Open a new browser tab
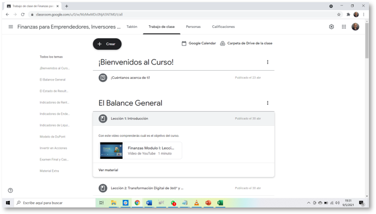Image resolution: width=376 pixels, height=214 pixels. 67,6
